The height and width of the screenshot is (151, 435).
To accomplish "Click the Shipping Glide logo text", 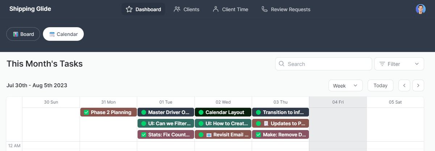I will (30, 9).
